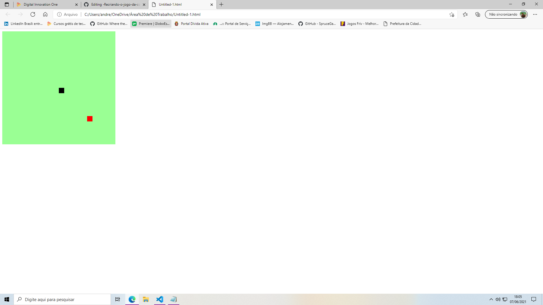Open File Explorer from the taskbar
Viewport: 543px width, 305px height.
146,299
